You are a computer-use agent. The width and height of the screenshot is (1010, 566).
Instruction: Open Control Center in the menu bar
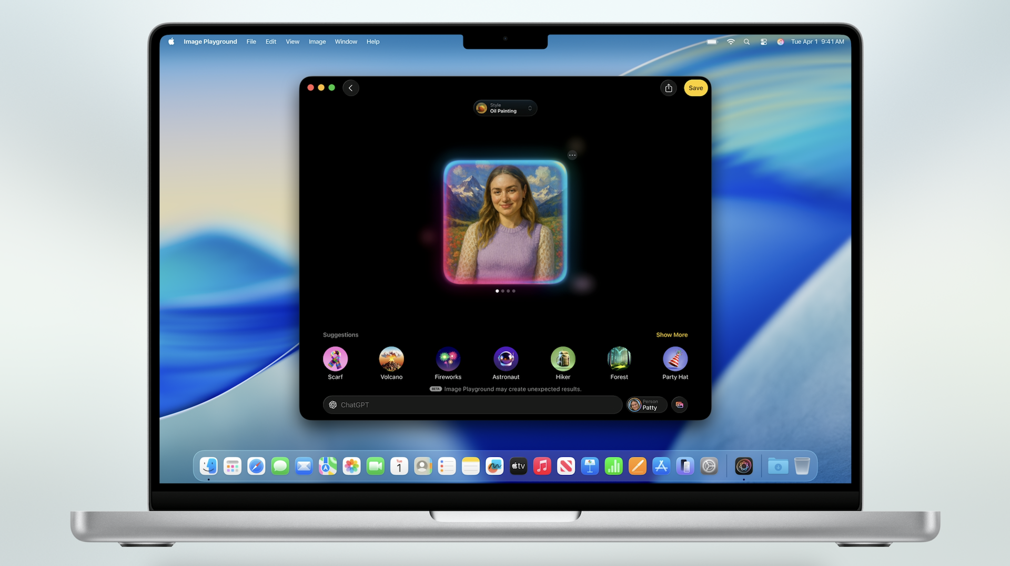point(763,42)
